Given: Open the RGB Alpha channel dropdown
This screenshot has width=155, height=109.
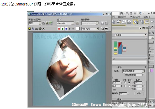Looking at the screenshot, I should click(x=90, y=29).
